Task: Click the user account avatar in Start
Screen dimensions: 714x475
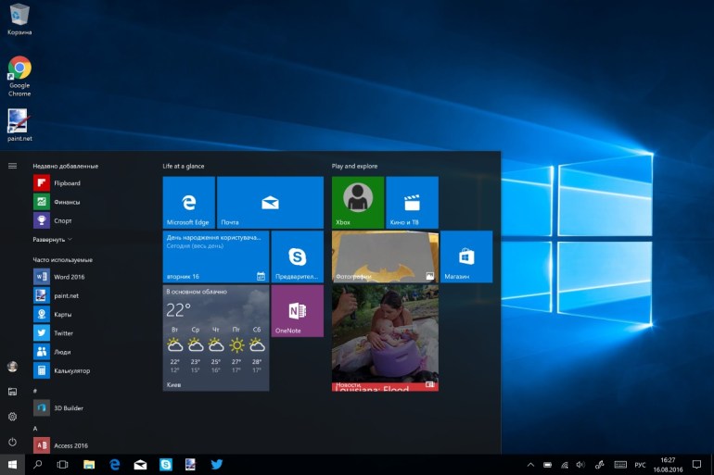Action: pyautogui.click(x=12, y=367)
